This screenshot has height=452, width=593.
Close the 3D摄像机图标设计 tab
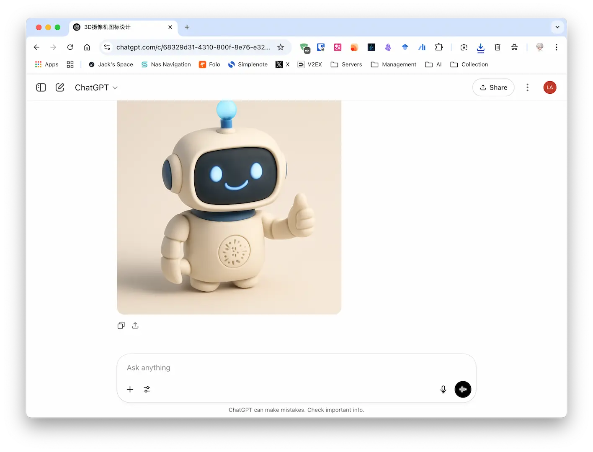point(170,27)
